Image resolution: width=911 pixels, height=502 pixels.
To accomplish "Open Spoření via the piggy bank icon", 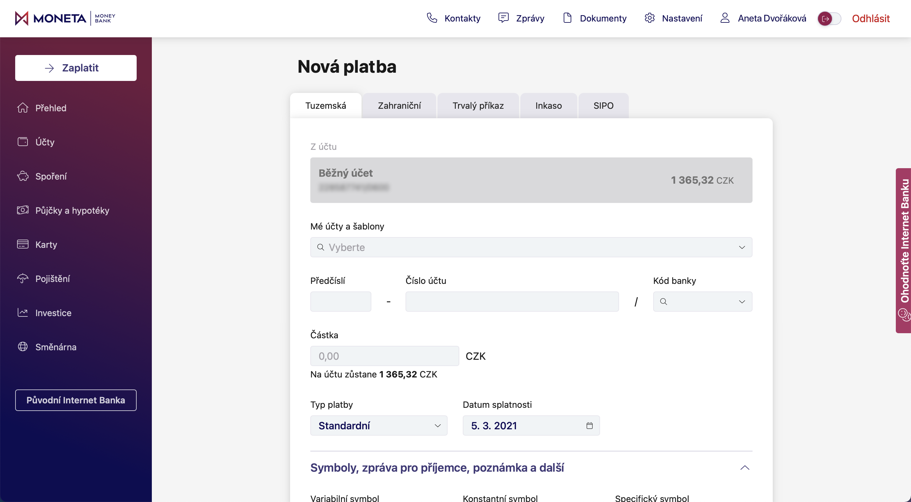I will [x=23, y=176].
